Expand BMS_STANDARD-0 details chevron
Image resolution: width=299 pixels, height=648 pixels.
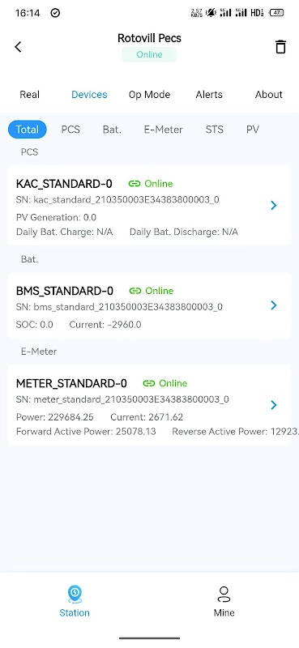pyautogui.click(x=273, y=305)
